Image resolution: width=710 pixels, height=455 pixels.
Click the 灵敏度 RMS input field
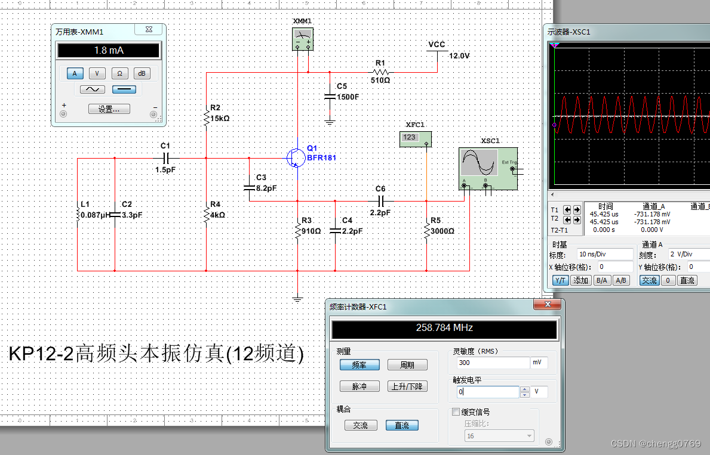pyautogui.click(x=492, y=363)
